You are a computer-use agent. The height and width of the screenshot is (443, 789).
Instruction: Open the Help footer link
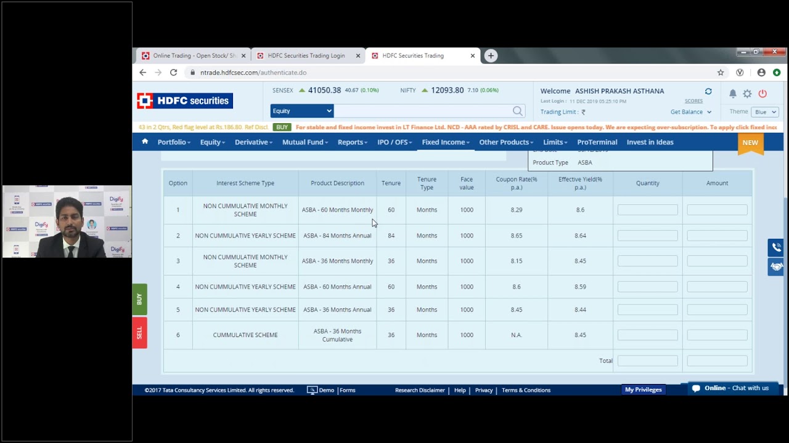point(460,390)
